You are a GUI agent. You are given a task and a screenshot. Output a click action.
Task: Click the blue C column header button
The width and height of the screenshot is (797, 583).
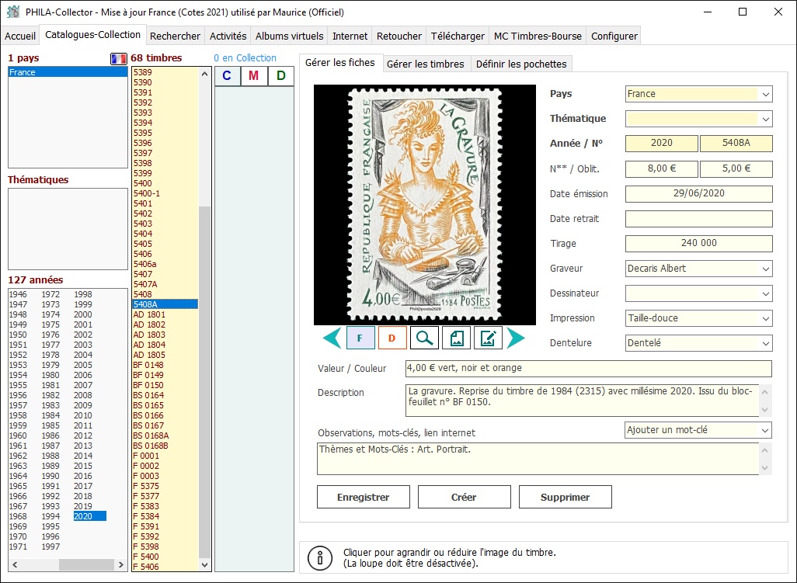tap(227, 76)
